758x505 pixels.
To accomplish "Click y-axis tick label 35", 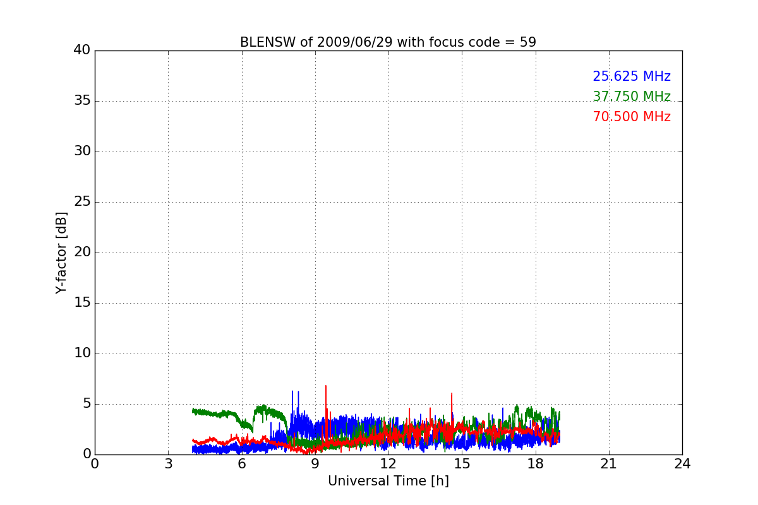I will 81,101.
